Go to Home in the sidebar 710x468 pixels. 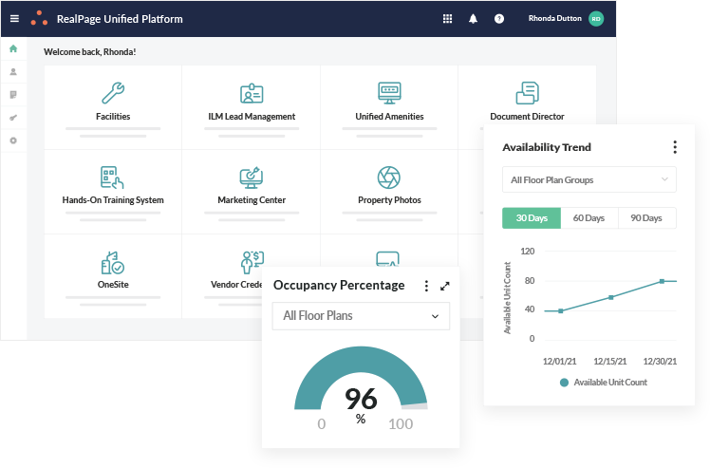13,49
